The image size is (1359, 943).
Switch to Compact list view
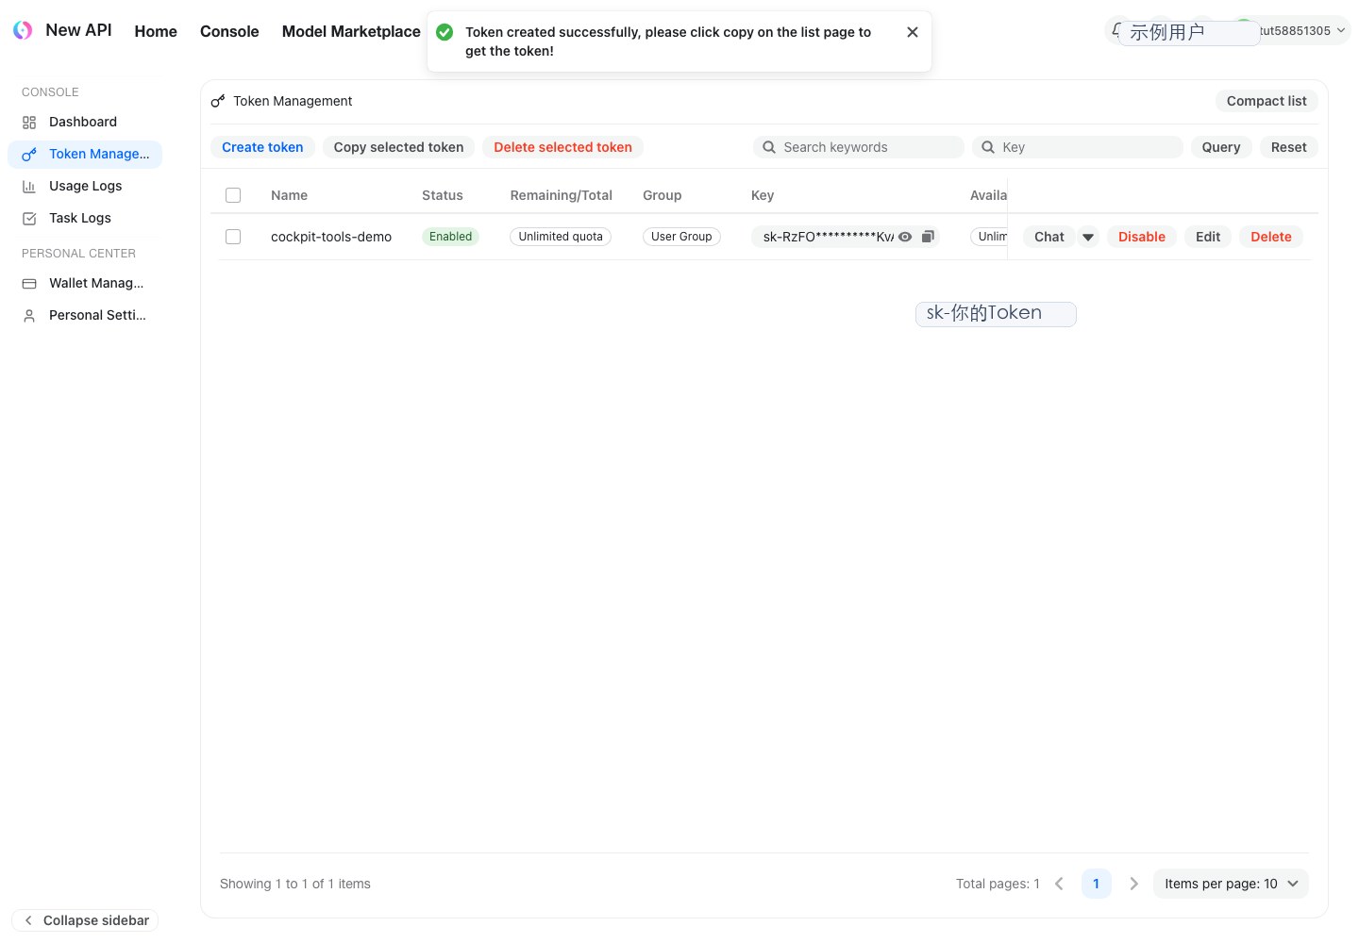coord(1267,101)
